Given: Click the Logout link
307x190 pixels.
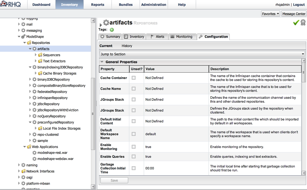Looking at the screenshot, I should click(299, 4).
